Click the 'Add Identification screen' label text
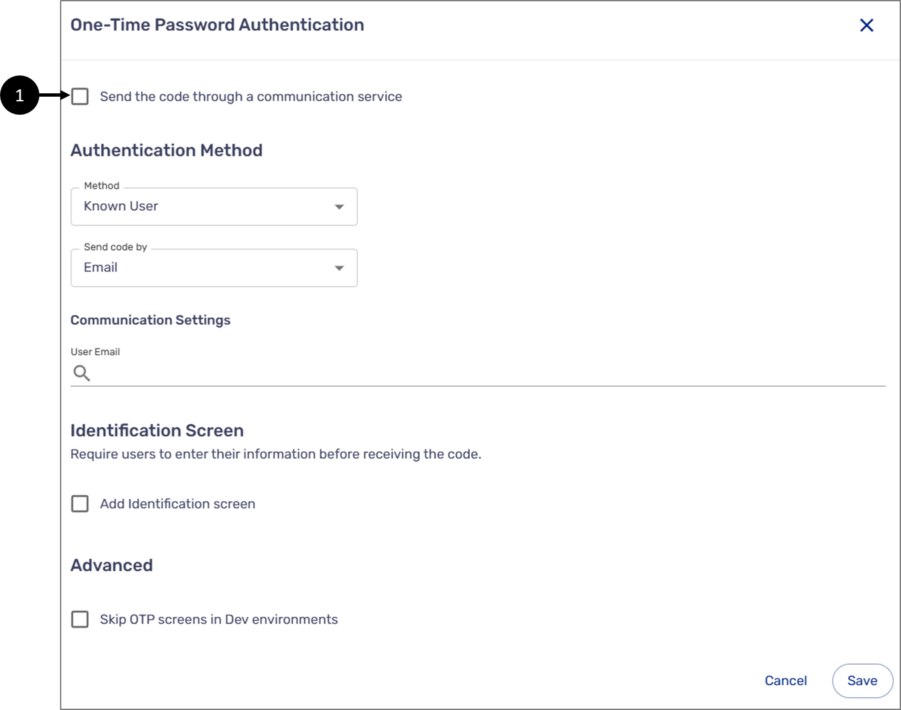 click(177, 504)
